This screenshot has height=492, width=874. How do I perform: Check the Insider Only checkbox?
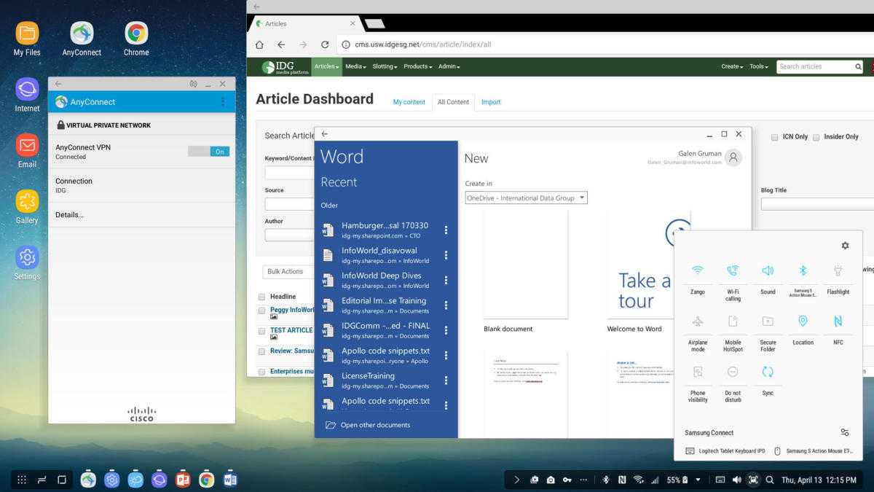click(x=816, y=137)
